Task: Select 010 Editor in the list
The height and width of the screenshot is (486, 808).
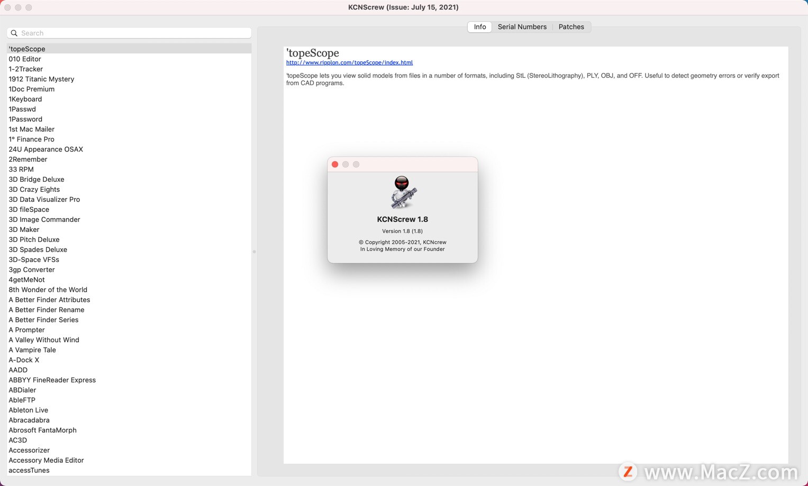Action: (129, 59)
